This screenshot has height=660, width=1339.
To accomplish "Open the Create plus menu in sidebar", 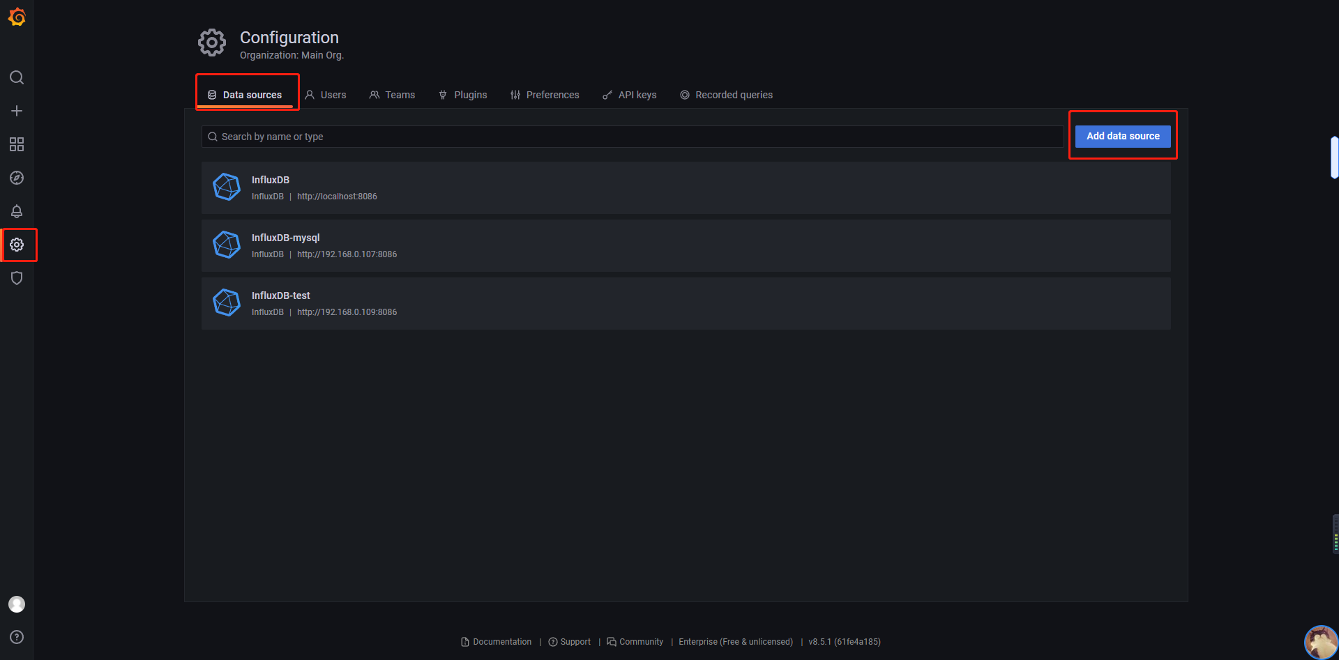I will coord(17,111).
